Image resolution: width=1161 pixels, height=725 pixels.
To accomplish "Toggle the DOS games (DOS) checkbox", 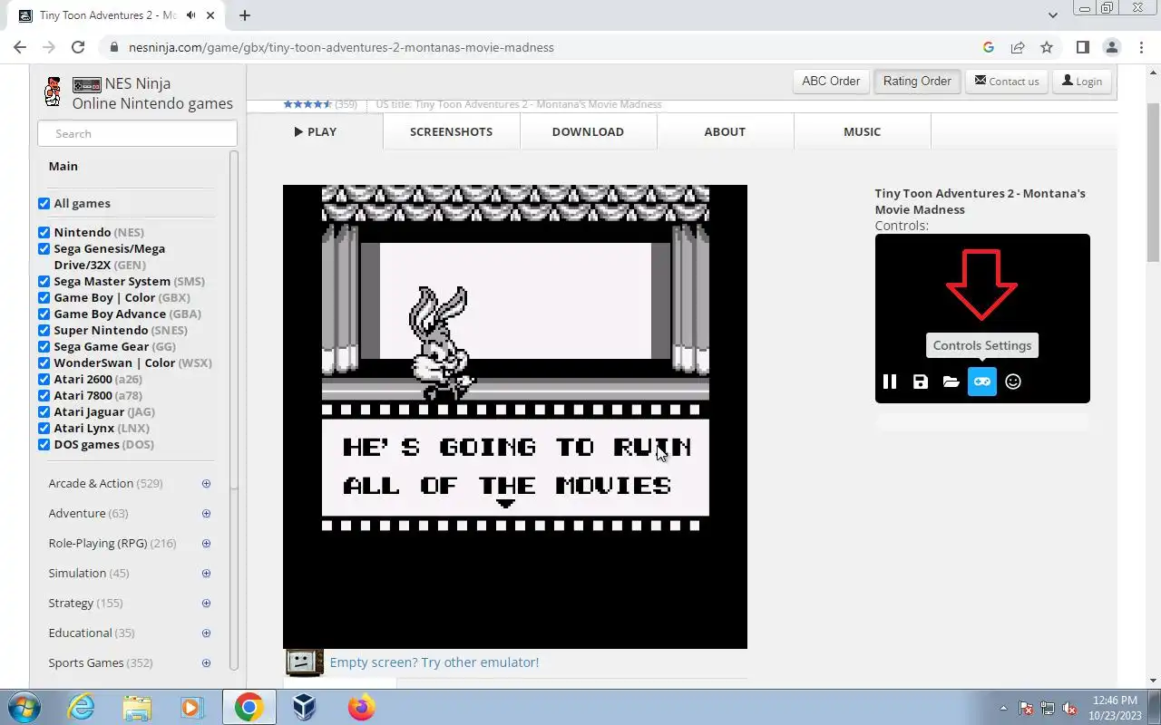I will tap(44, 444).
